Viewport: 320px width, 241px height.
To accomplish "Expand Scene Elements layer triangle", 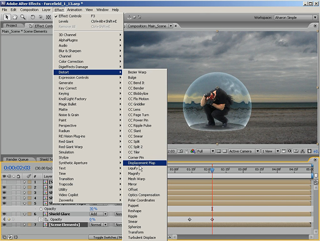I will coord(24,224).
